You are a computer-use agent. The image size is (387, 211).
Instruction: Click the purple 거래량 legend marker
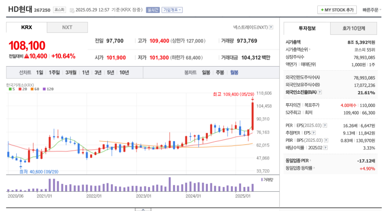coord(261,180)
